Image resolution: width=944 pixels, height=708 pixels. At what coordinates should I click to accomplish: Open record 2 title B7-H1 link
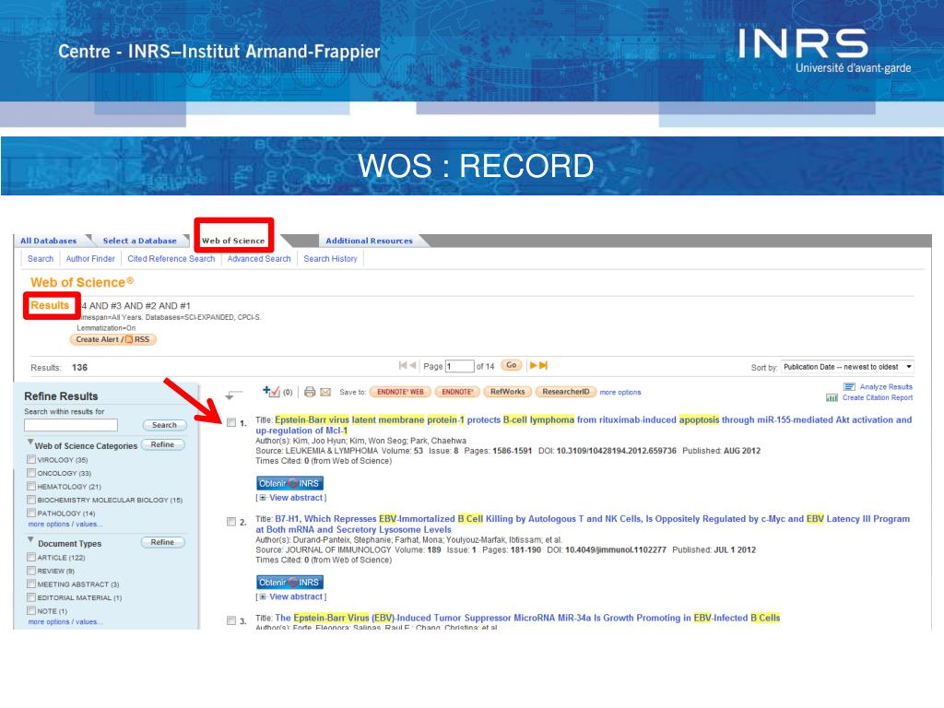pos(583,524)
